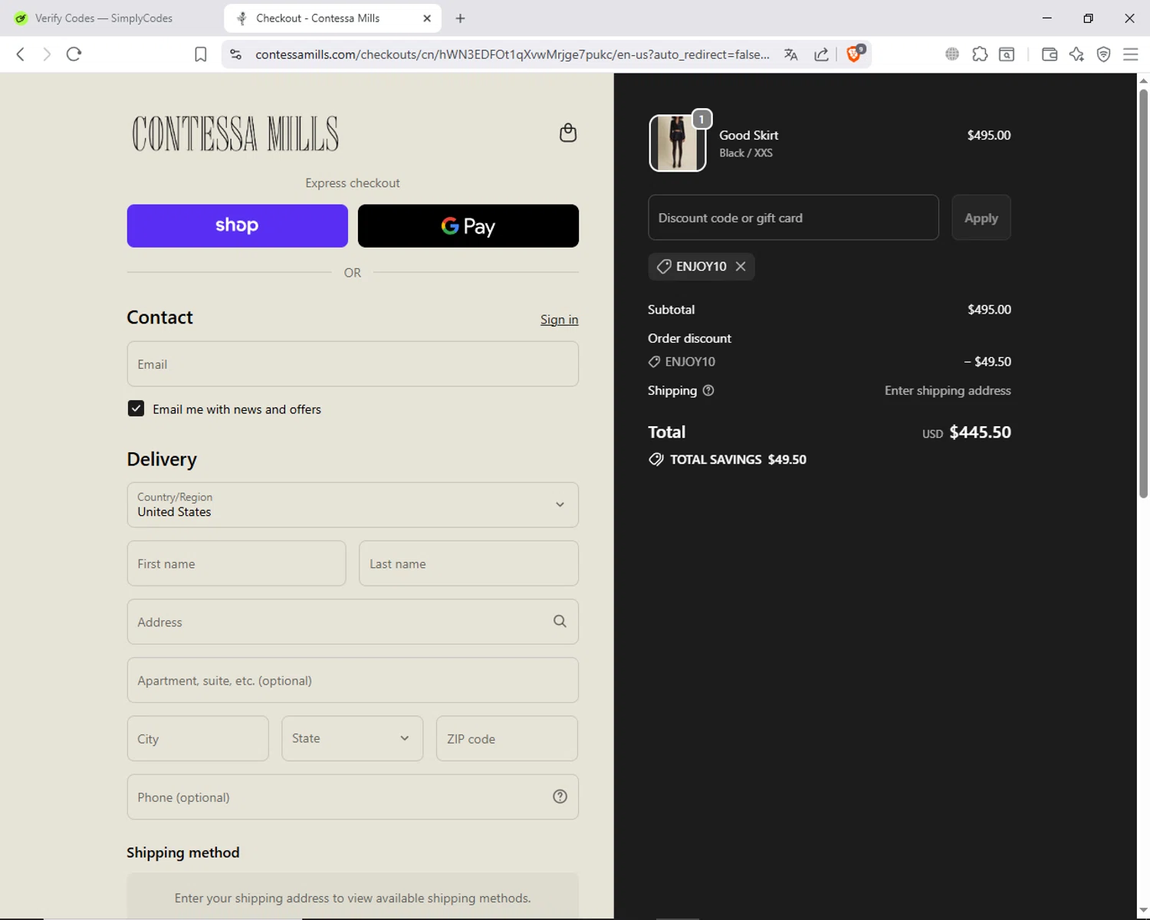Click the Good Skirt product thumbnail
The height and width of the screenshot is (920, 1150).
(677, 143)
